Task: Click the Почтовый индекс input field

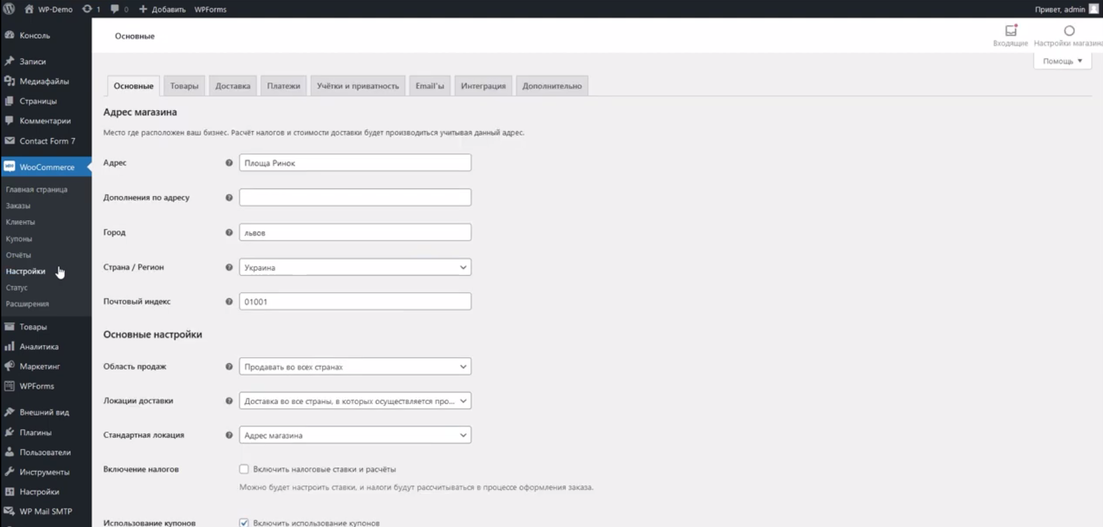Action: point(355,302)
